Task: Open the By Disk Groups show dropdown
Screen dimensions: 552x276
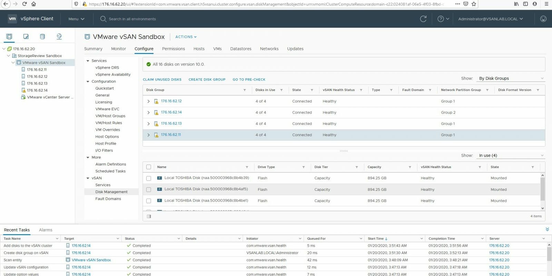Action: [x=511, y=78]
